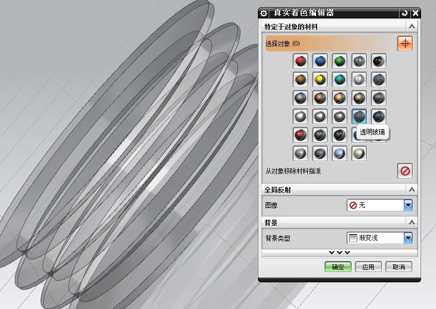Select the dark red material sphere
The image size is (436, 309).
(x=300, y=134)
